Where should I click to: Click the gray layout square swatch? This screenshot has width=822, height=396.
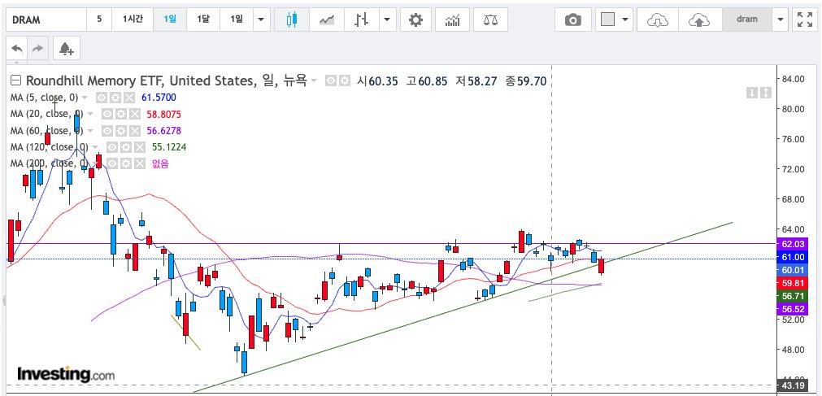point(607,20)
